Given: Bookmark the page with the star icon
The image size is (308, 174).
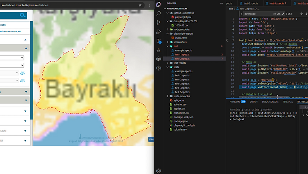Looking at the screenshot, I should click(x=140, y=5).
